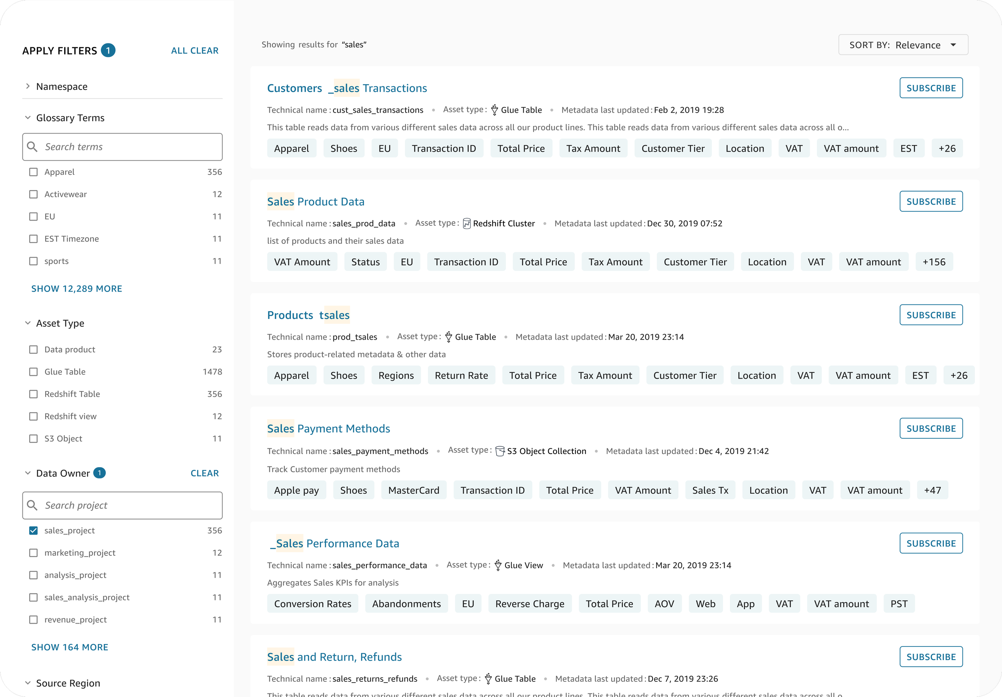
Task: Click the magnifier icon in Search terms field
Action: pos(32,147)
